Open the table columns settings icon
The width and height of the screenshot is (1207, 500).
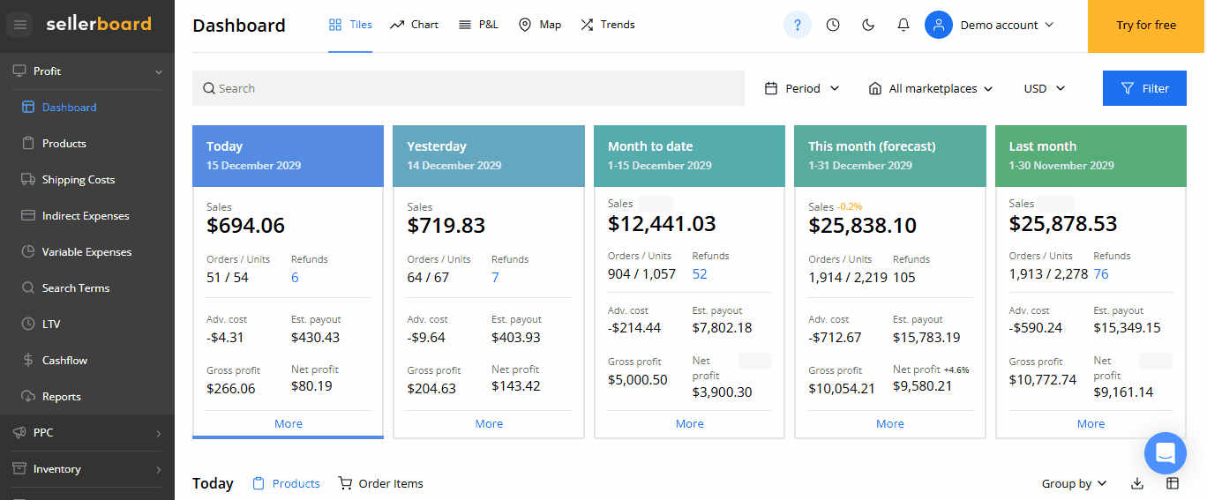pyautogui.click(x=1173, y=483)
